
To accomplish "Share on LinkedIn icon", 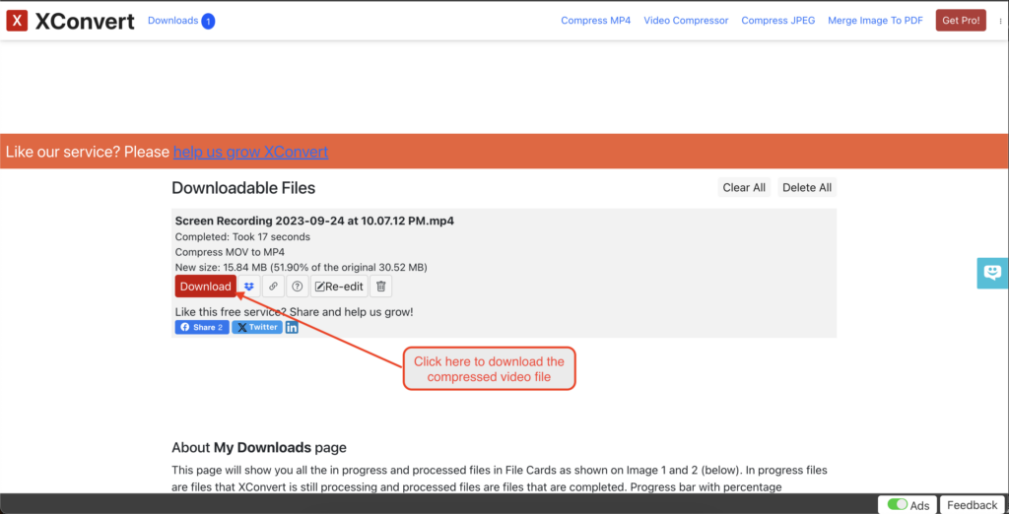I will coord(292,328).
